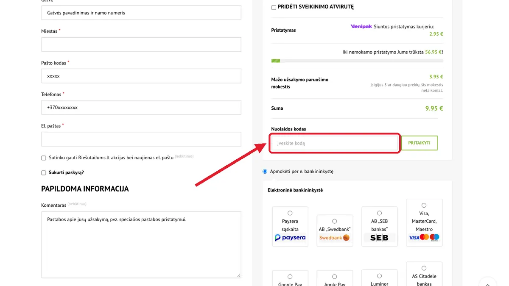The width and height of the screenshot is (509, 286).
Task: Click the free delivery progress bar
Action: 357,61
